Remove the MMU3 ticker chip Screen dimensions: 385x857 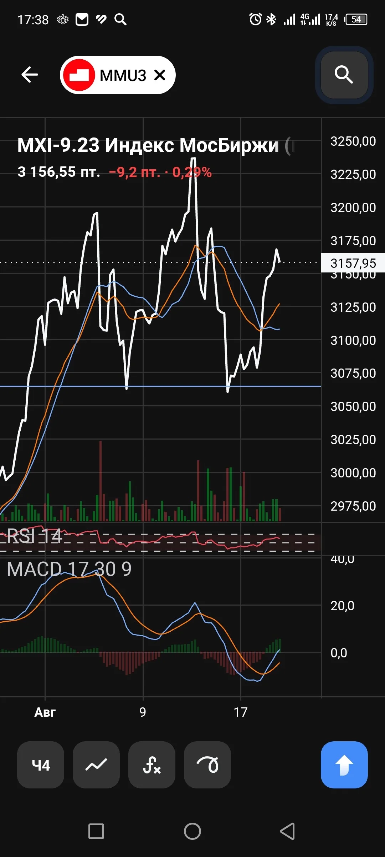point(160,75)
